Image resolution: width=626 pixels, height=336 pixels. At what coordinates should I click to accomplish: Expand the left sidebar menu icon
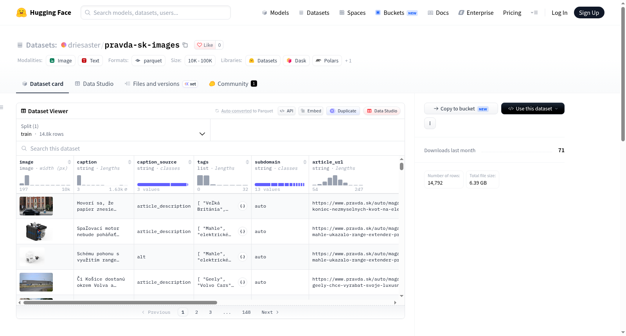pyautogui.click(x=2, y=107)
